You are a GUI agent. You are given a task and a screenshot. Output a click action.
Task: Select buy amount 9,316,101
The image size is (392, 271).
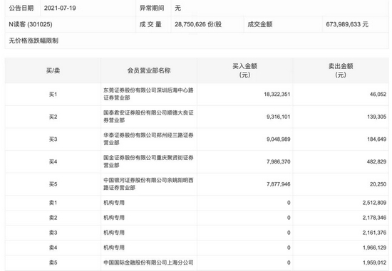[x=278, y=117]
